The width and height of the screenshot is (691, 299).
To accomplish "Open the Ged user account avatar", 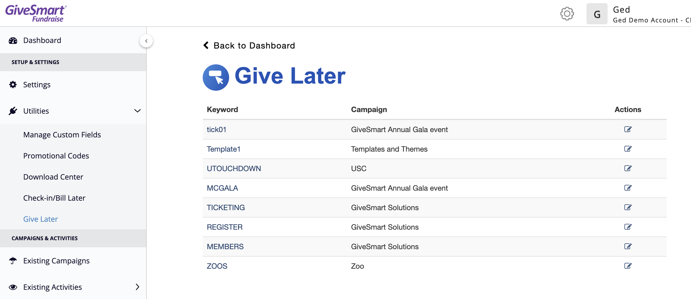I will pos(597,14).
